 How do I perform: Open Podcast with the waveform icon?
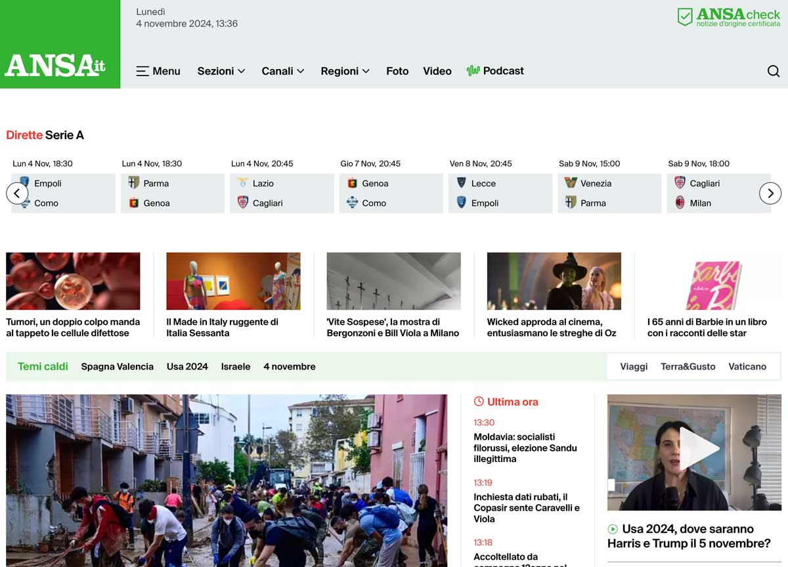coord(495,71)
